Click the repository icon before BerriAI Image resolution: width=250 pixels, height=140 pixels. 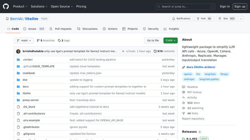click(x=7, y=19)
